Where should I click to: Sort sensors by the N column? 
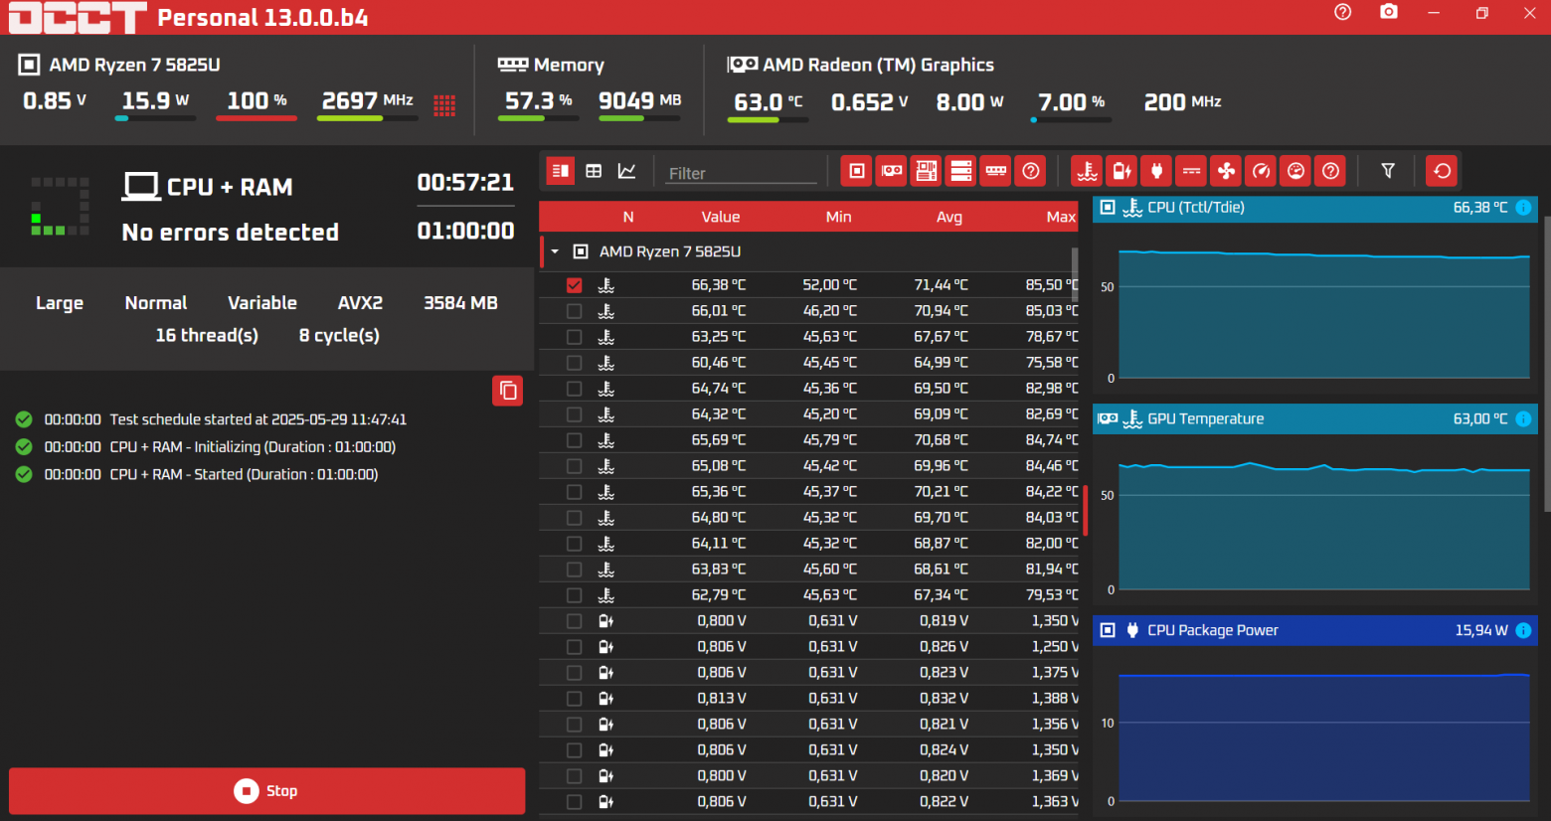click(x=628, y=217)
